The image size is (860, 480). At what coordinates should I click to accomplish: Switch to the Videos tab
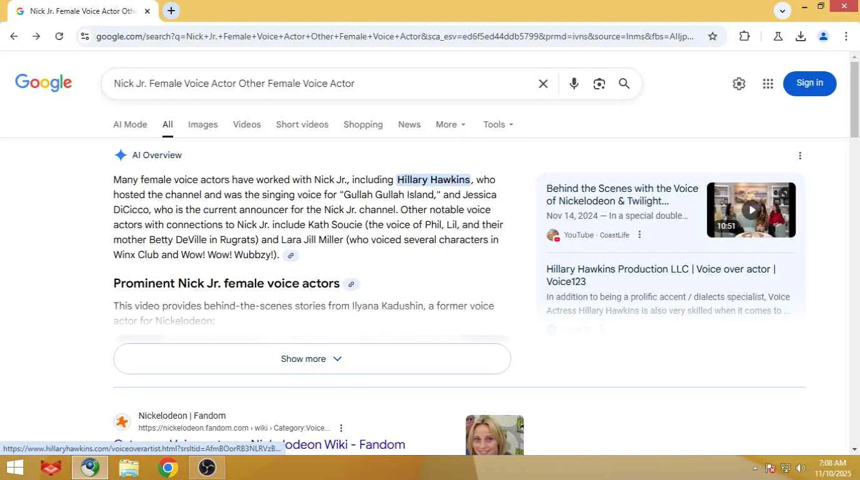click(x=247, y=124)
